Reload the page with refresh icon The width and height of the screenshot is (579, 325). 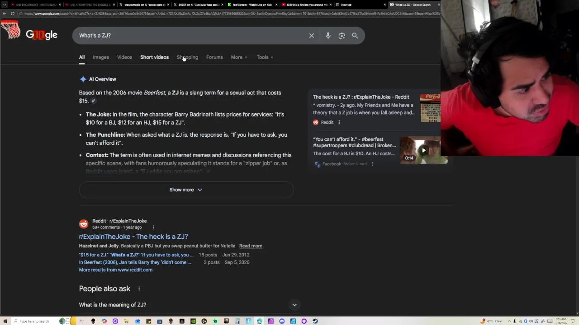coord(13,14)
